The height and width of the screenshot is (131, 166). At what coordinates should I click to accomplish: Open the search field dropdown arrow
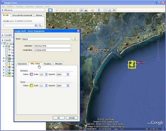click(36, 25)
